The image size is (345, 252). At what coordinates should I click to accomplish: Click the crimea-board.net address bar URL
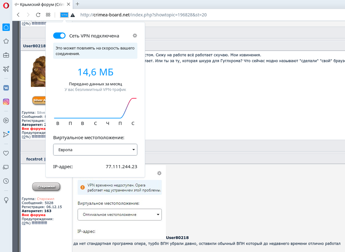point(143,15)
